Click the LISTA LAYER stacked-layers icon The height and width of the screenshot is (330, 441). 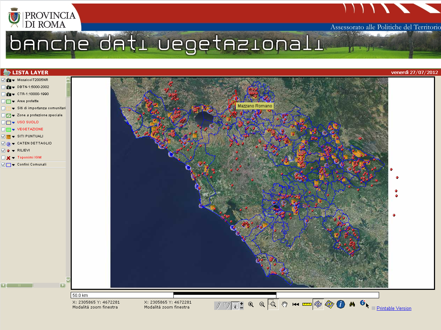point(7,73)
